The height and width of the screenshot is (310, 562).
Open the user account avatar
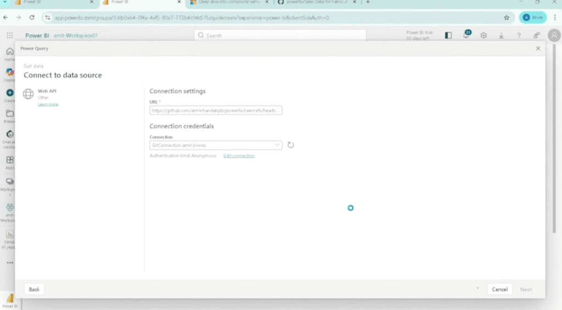coord(554,35)
